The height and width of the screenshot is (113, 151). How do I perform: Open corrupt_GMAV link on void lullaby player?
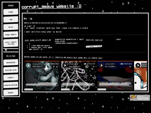(73, 64)
